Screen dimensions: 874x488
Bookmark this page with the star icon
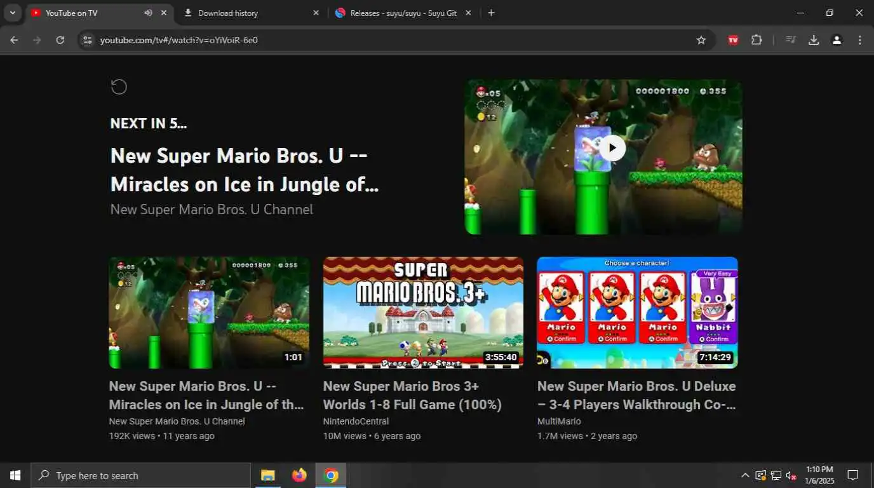pyautogui.click(x=701, y=40)
